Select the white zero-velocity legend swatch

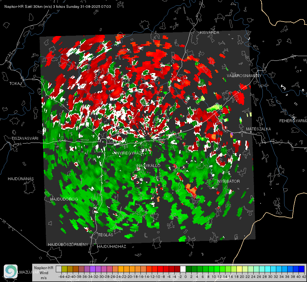pos(183,269)
